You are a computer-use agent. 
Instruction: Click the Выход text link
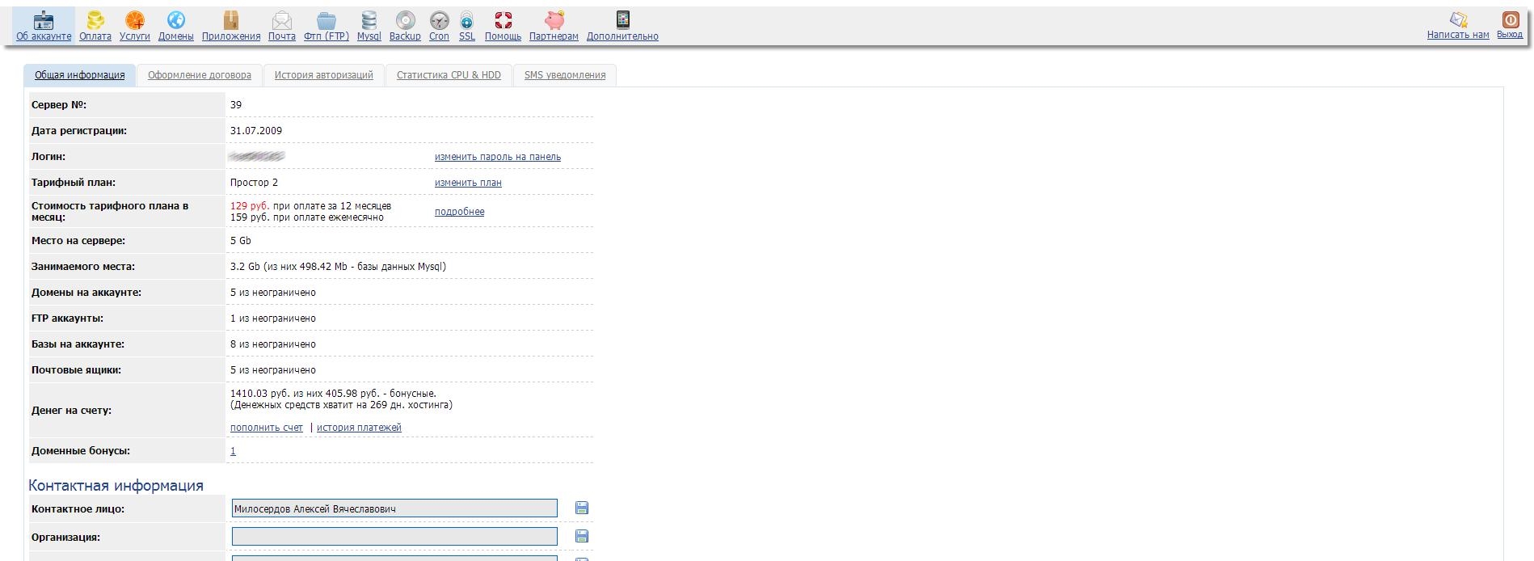[x=1510, y=35]
